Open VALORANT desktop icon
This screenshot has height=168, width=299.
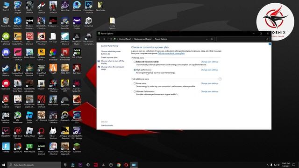(x=6, y=132)
